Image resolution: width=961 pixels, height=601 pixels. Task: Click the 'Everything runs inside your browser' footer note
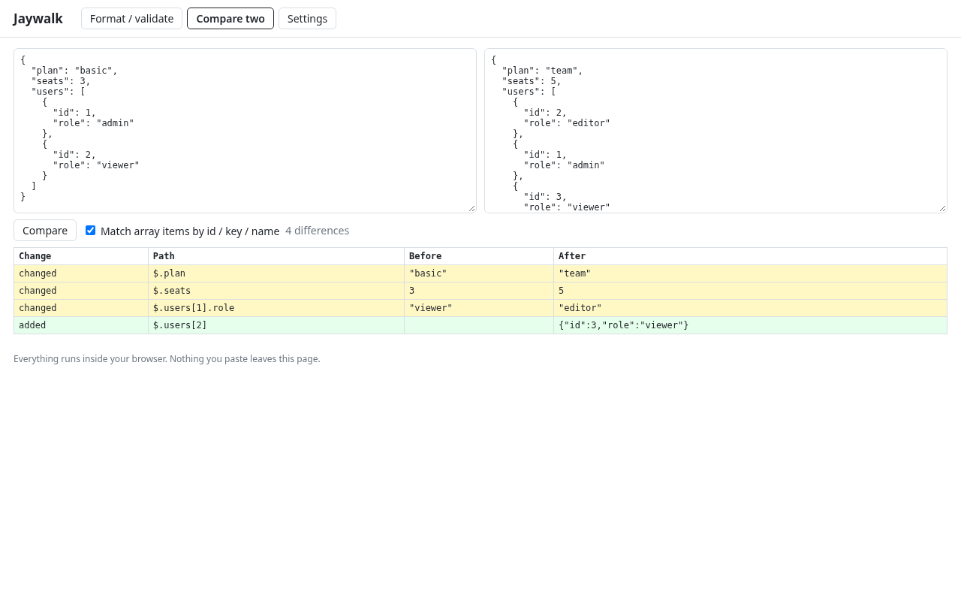(167, 359)
